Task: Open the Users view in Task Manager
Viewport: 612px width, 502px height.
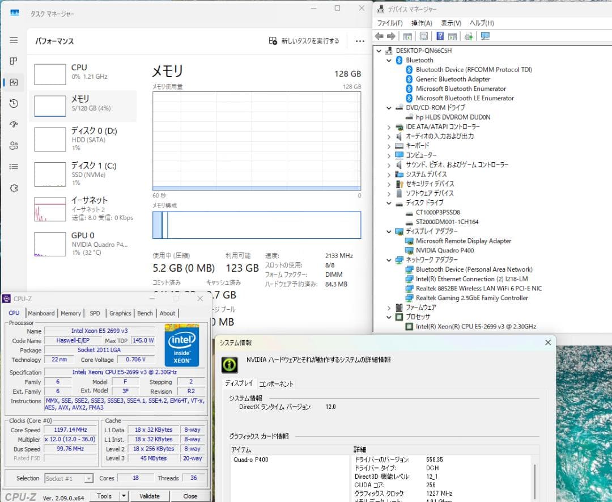Action: coord(14,145)
